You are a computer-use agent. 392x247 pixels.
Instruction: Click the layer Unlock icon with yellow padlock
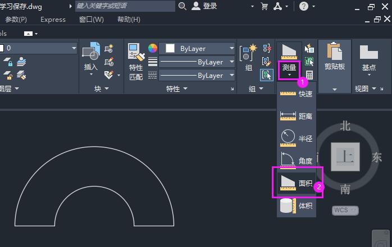(x=8, y=75)
